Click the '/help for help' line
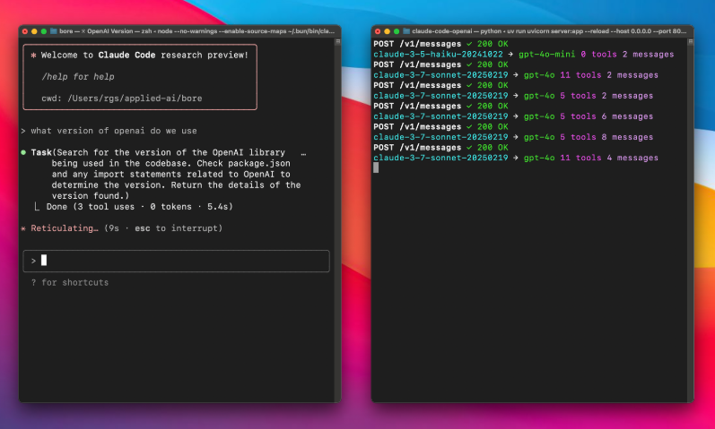The width and height of the screenshot is (715, 429). [x=78, y=76]
